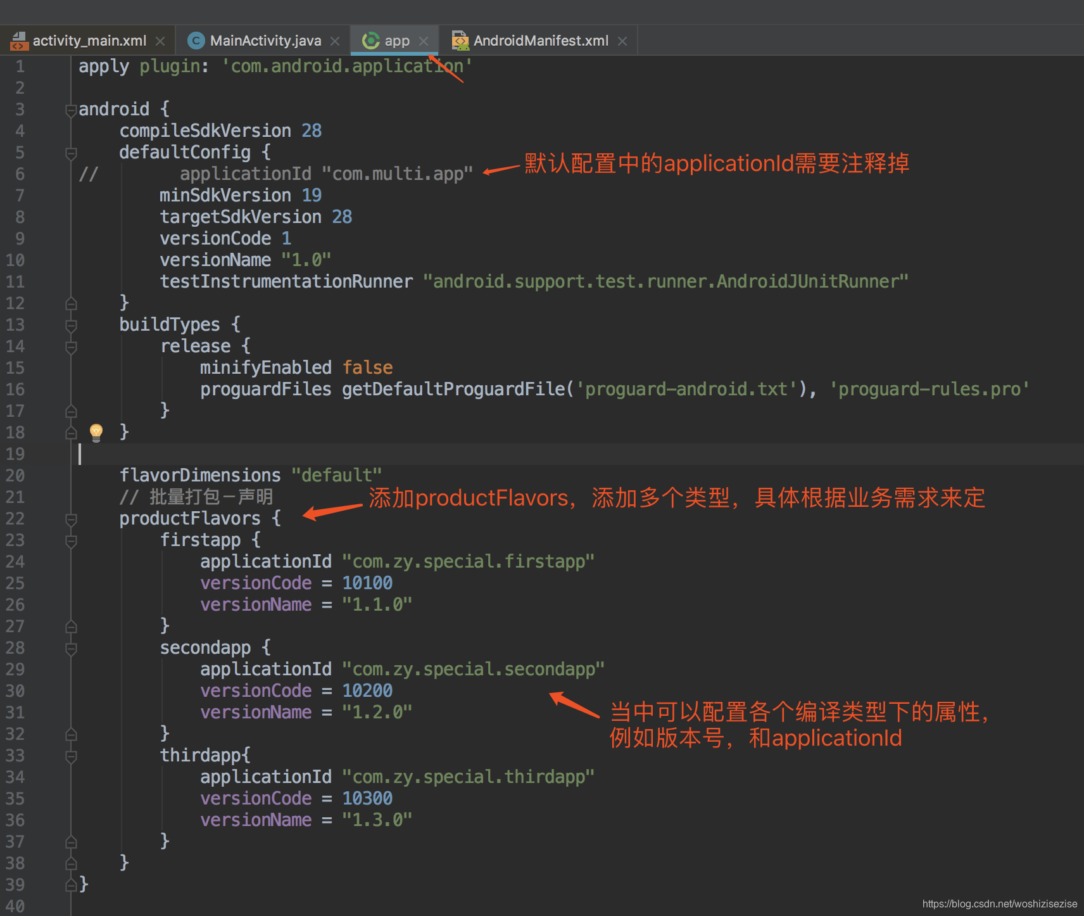1084x916 pixels.
Task: Click compileSdkVersion on line 4
Action: 205,130
